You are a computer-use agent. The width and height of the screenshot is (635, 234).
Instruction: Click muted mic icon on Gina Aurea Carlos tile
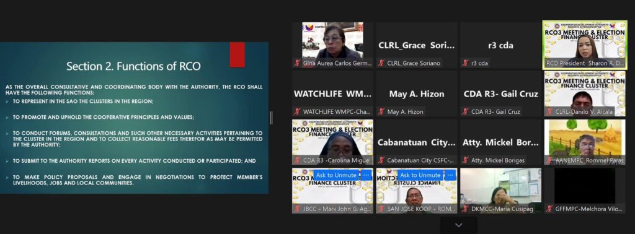[297, 63]
